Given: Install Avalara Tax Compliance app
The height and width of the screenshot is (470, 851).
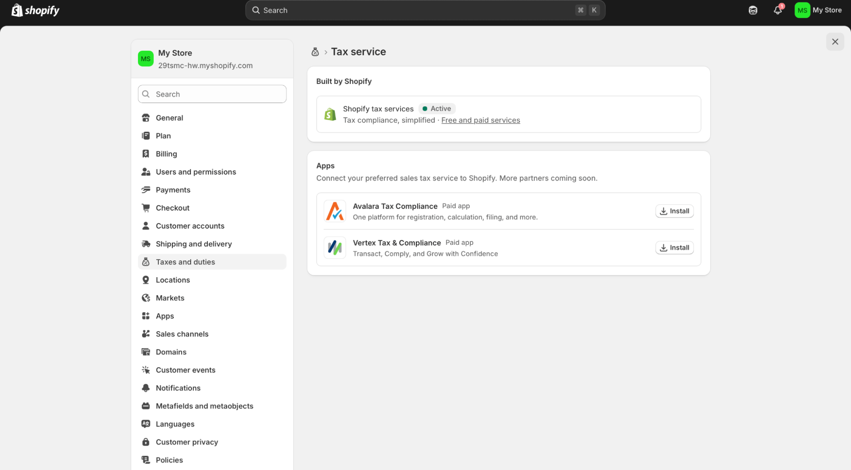Looking at the screenshot, I should (674, 211).
